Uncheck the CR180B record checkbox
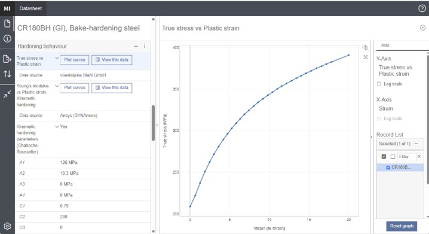This screenshot has width=429, height=234. tap(388, 168)
